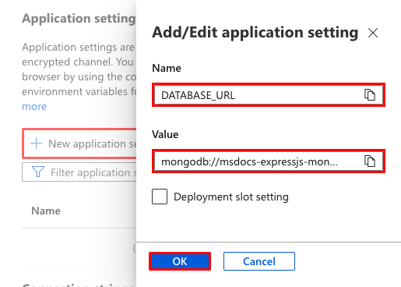Confirm the setting with OK
Screen dimensions: 401x287
180,261
